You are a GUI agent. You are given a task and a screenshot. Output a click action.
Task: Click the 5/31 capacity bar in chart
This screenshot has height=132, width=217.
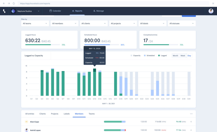189,84
